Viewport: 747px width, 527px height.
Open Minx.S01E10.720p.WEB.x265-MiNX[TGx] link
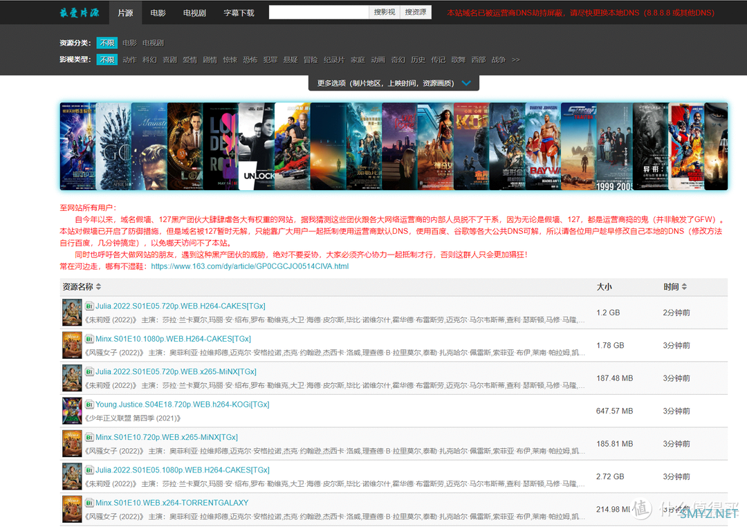tap(167, 437)
